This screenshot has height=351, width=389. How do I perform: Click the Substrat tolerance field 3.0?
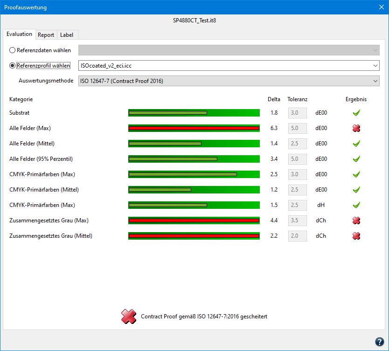(297, 113)
